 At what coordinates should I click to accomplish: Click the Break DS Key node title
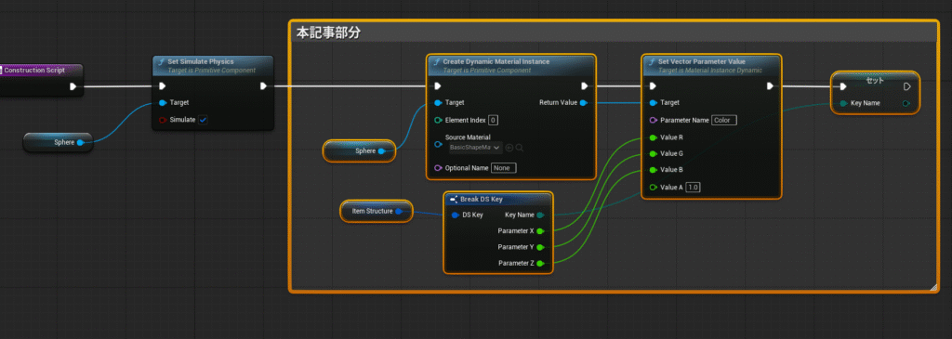481,199
